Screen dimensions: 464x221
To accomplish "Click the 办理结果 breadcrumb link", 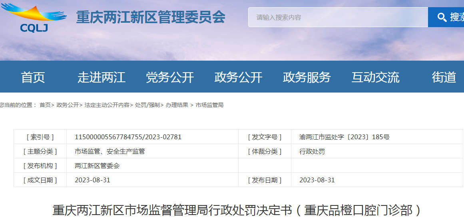I will pos(177,105).
